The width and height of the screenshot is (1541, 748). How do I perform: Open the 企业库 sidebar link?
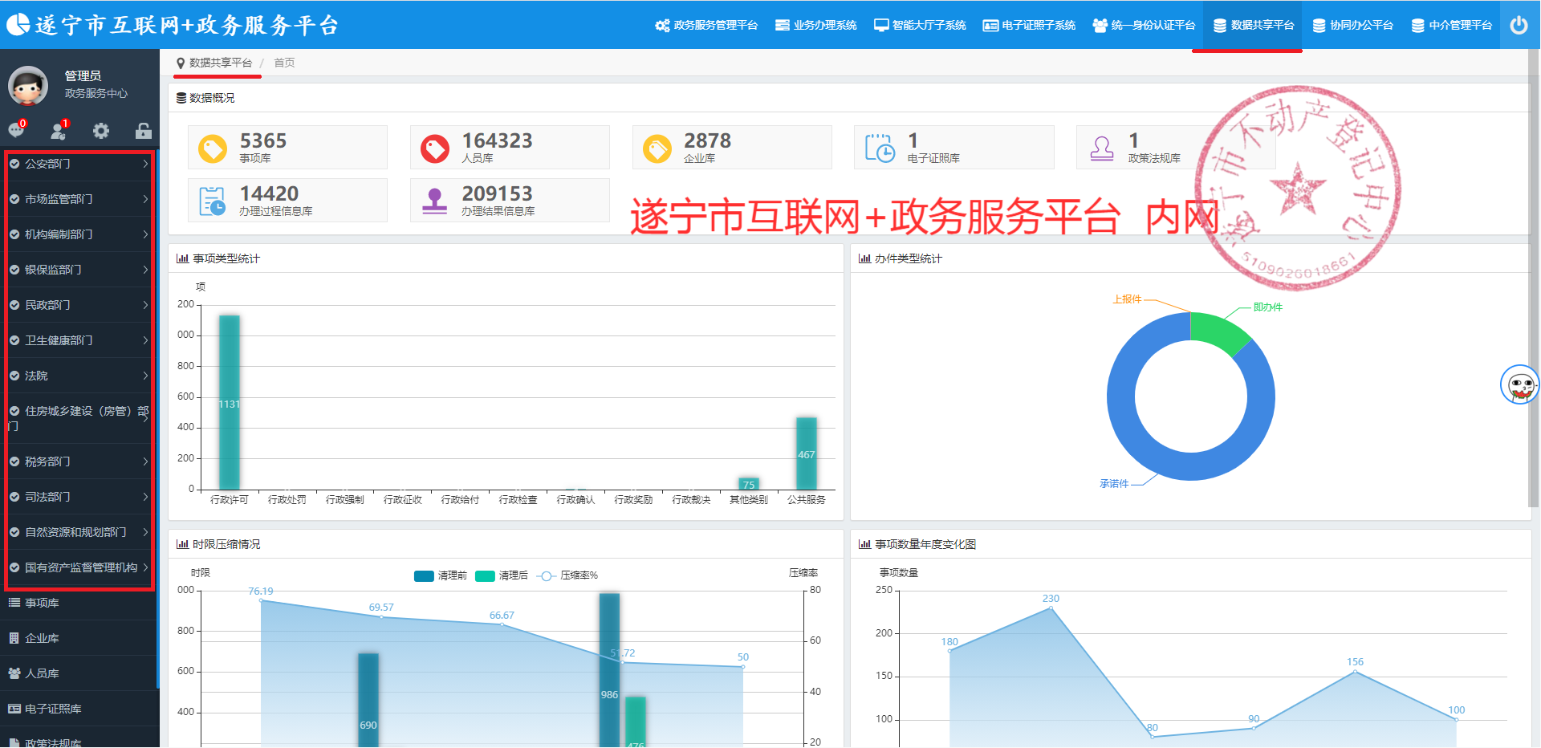(x=42, y=638)
